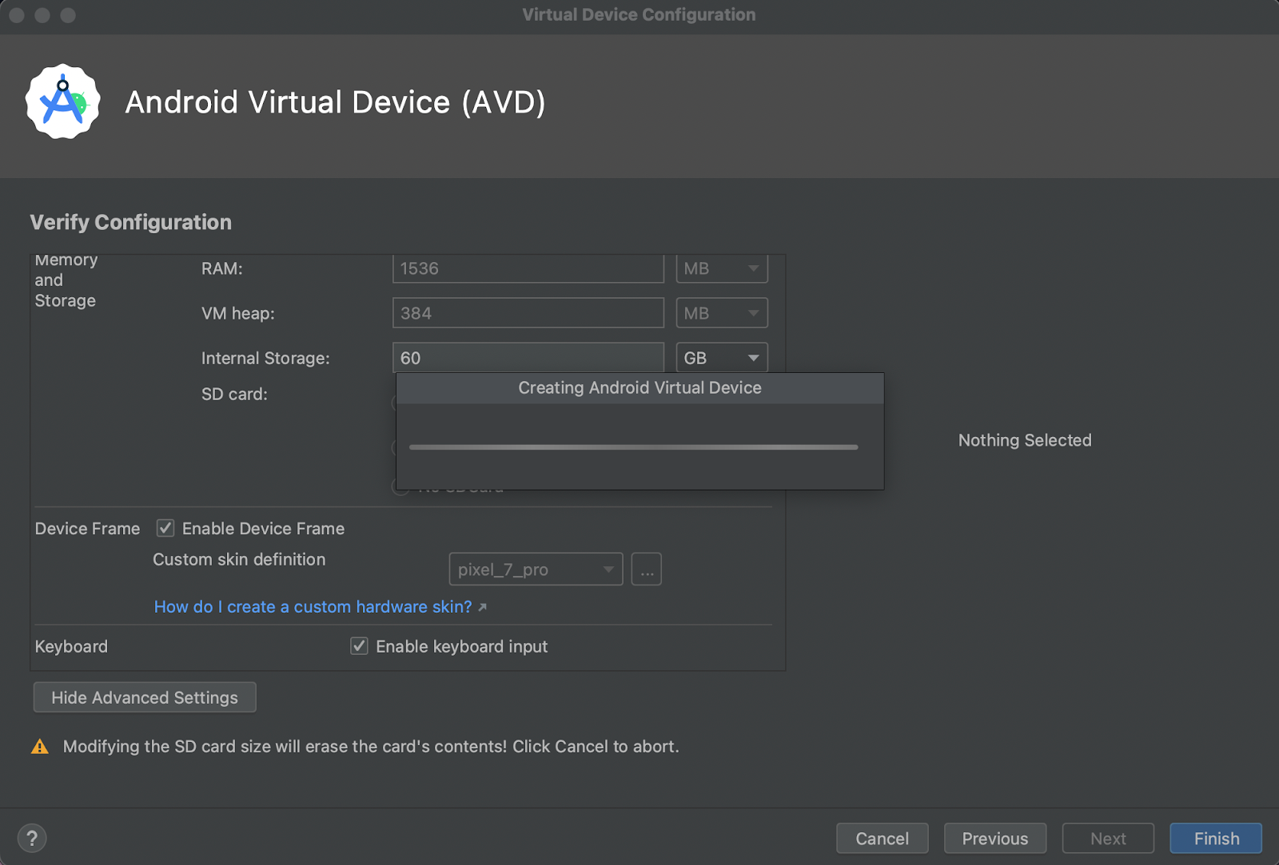The height and width of the screenshot is (865, 1279).
Task: Open the VM heap unit MB dropdown
Action: point(722,313)
